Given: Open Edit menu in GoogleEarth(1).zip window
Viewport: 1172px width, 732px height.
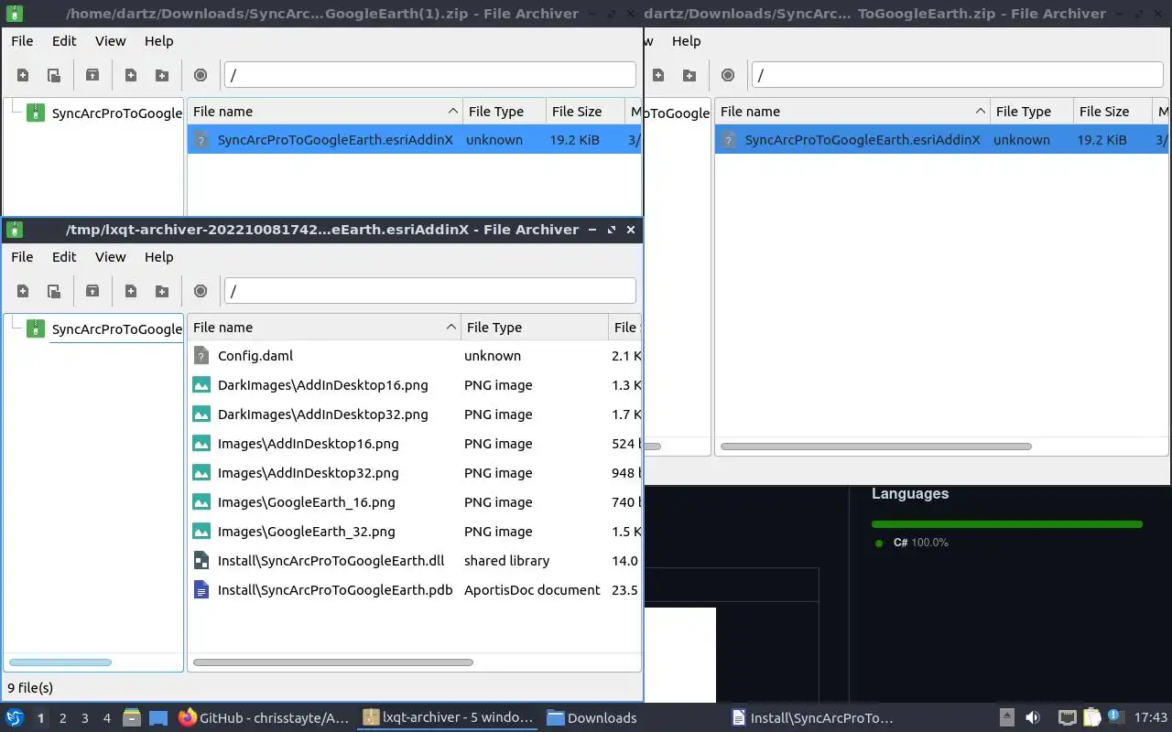Looking at the screenshot, I should [64, 41].
